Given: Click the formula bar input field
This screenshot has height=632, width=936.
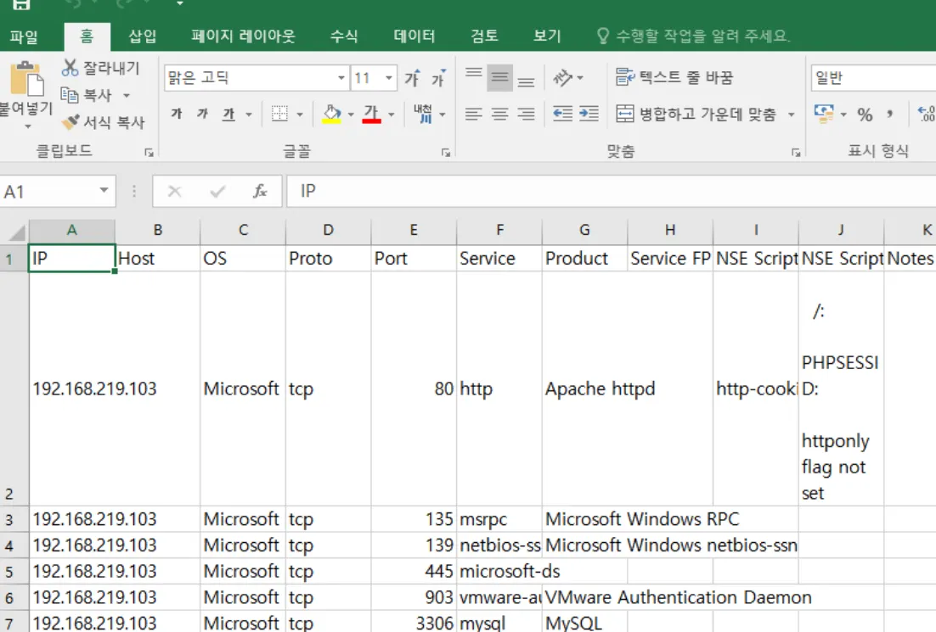Looking at the screenshot, I should click(x=612, y=191).
